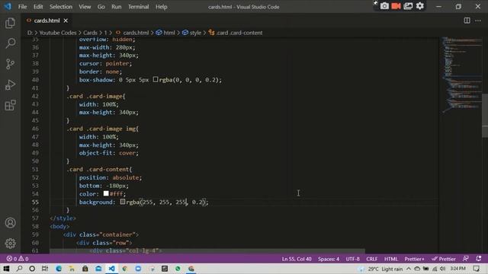
Task: Click the editor horizontal scrollbar
Action: click(207, 250)
